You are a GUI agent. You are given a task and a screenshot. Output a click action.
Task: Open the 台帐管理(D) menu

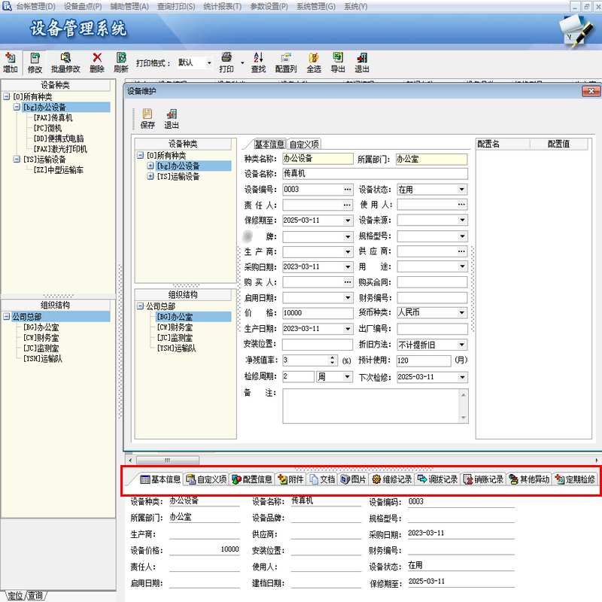pos(35,7)
